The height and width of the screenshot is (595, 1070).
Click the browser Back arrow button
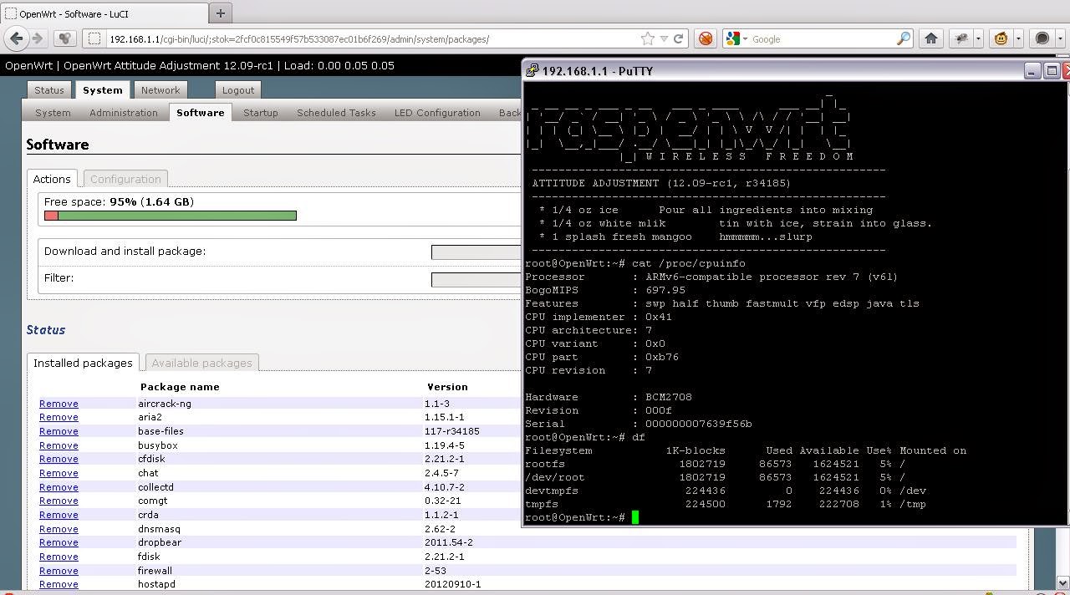[17, 38]
